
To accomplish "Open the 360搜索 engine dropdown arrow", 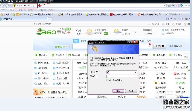I will 70,47.
